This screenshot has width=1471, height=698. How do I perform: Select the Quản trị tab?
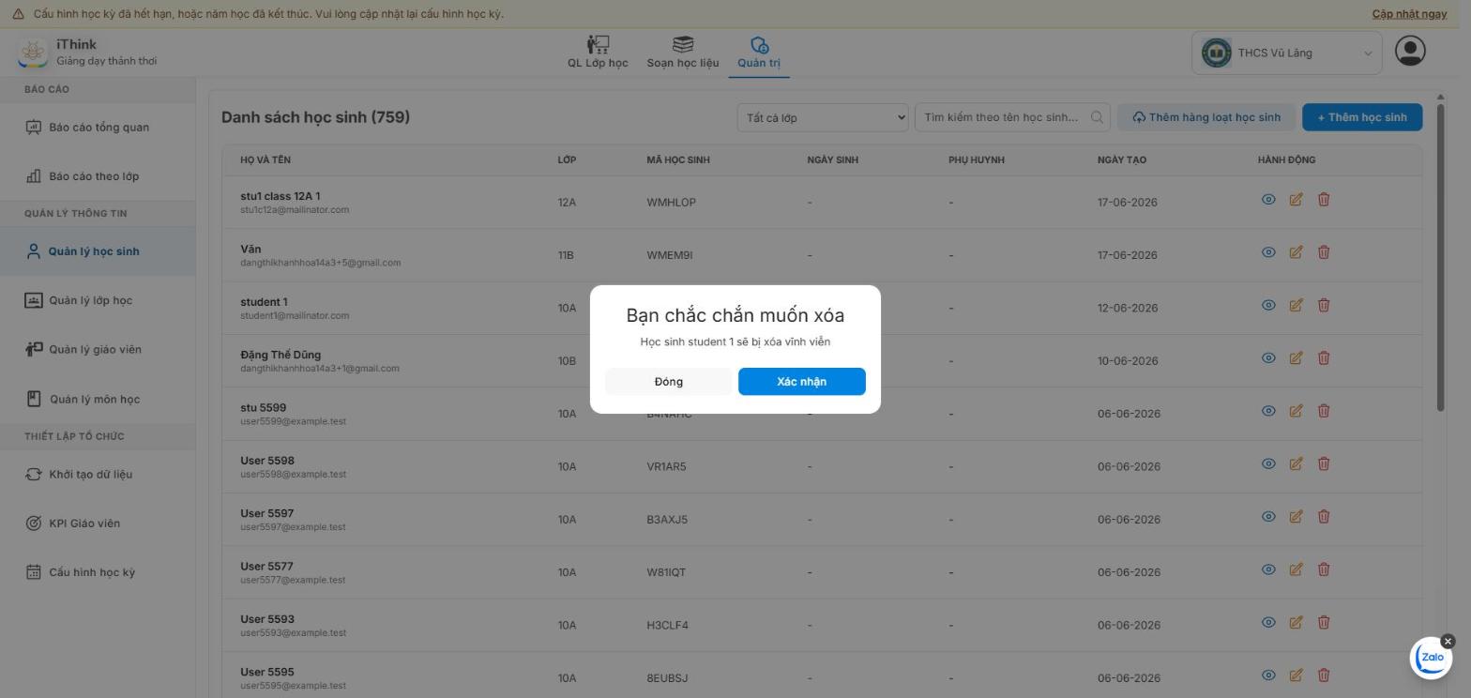coord(759,53)
